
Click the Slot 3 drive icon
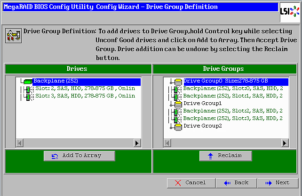coord(29,96)
